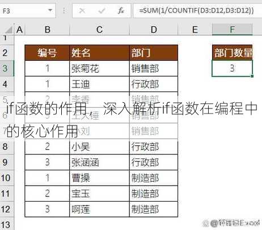262x230 pixels.
Task: Open the Insert Function fx icon
Action: (x=121, y=11)
